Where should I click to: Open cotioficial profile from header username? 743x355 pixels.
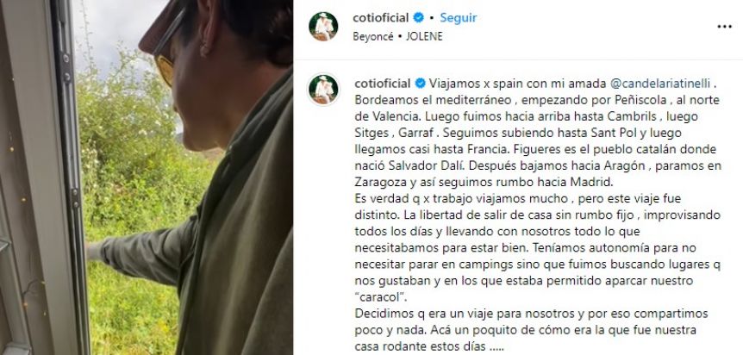click(x=381, y=18)
